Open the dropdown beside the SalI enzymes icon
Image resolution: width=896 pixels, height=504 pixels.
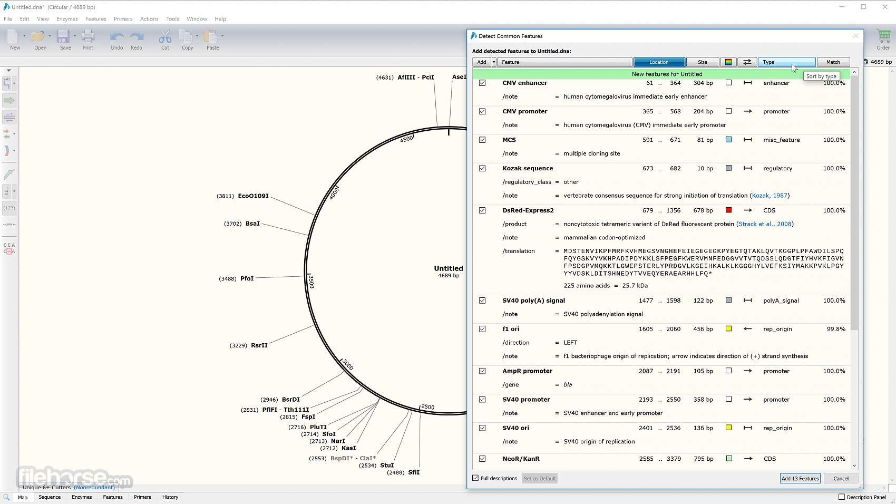(14, 83)
